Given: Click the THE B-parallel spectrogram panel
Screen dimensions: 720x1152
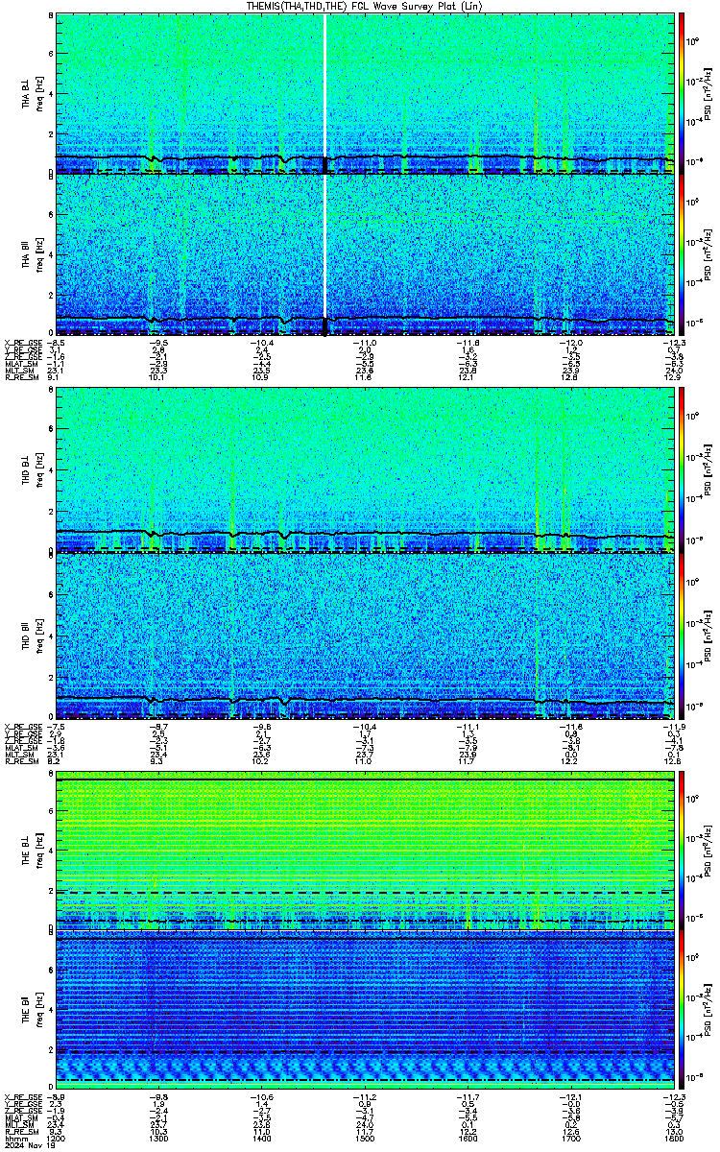Looking at the screenshot, I should pyautogui.click(x=364, y=1011).
